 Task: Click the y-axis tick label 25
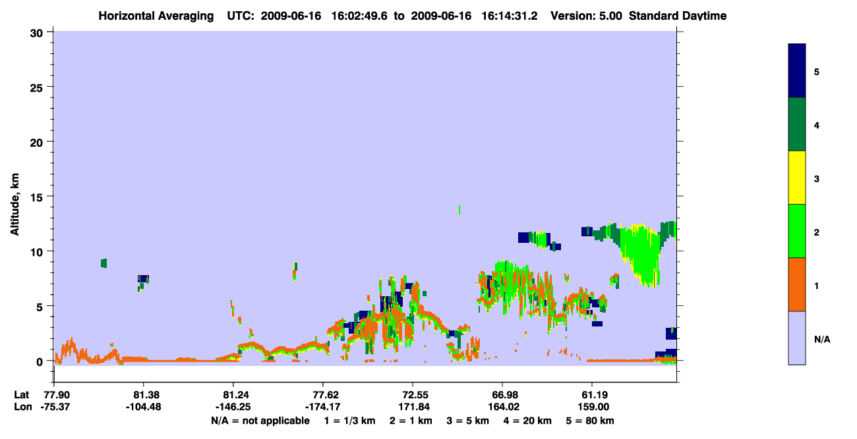coord(38,87)
